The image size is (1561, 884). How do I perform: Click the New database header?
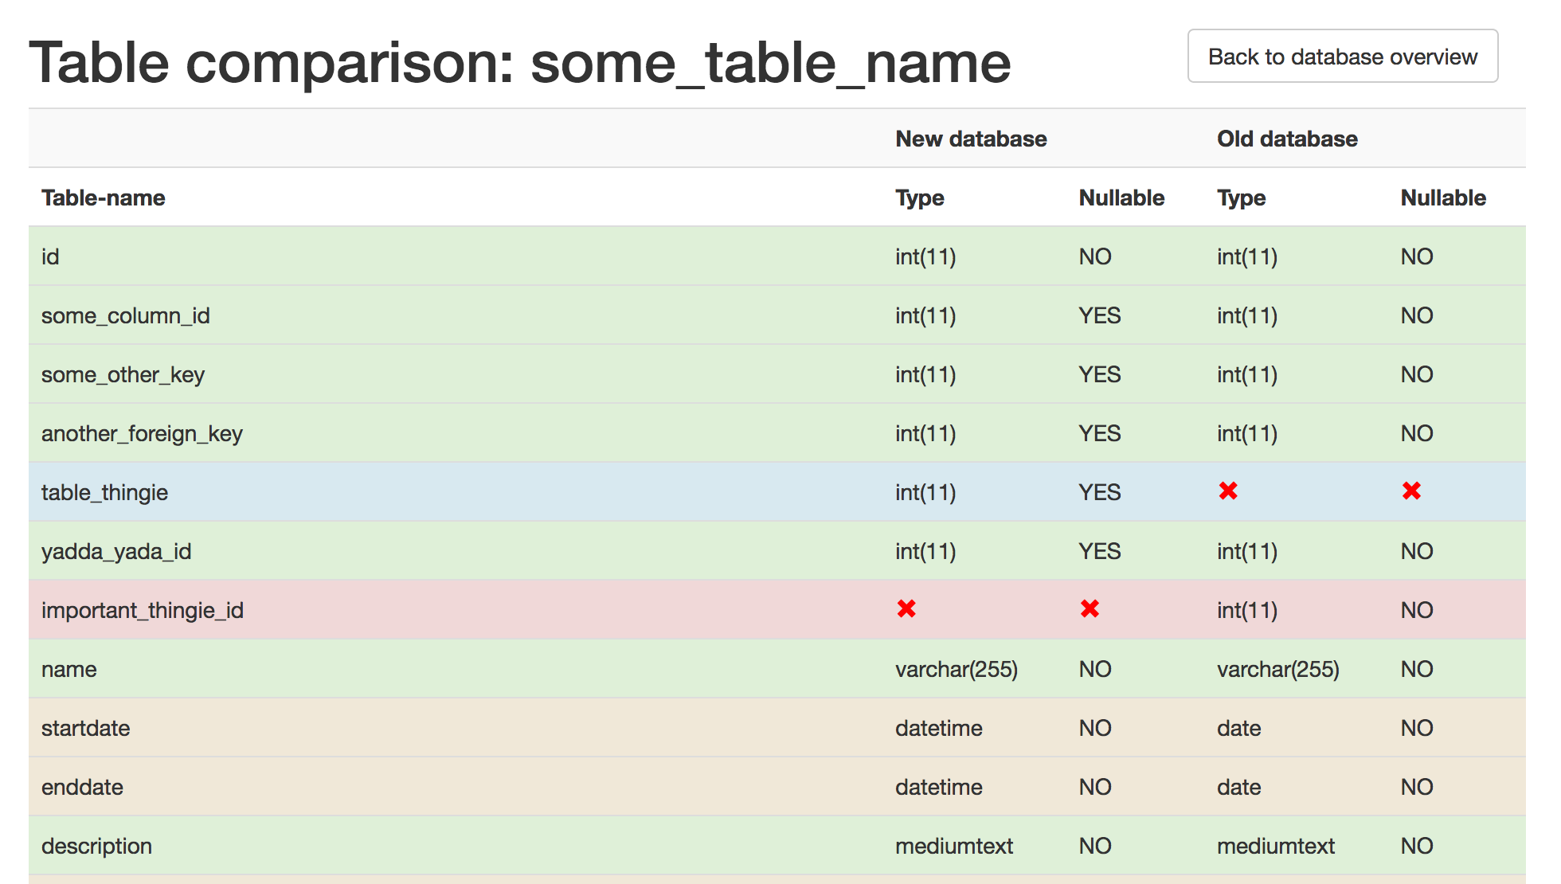coord(970,139)
